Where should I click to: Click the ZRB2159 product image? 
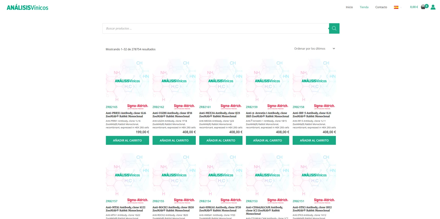click(268, 81)
